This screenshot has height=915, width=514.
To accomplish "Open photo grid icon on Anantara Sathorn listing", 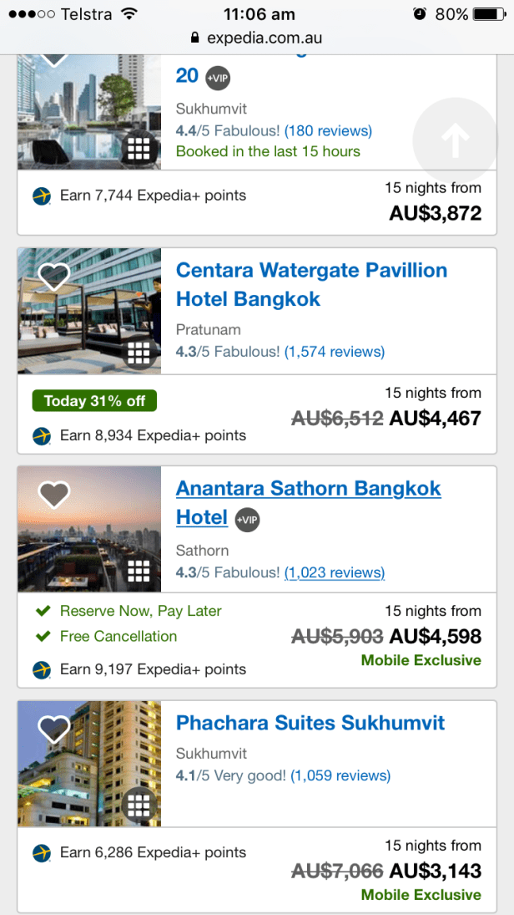I will pyautogui.click(x=139, y=572).
